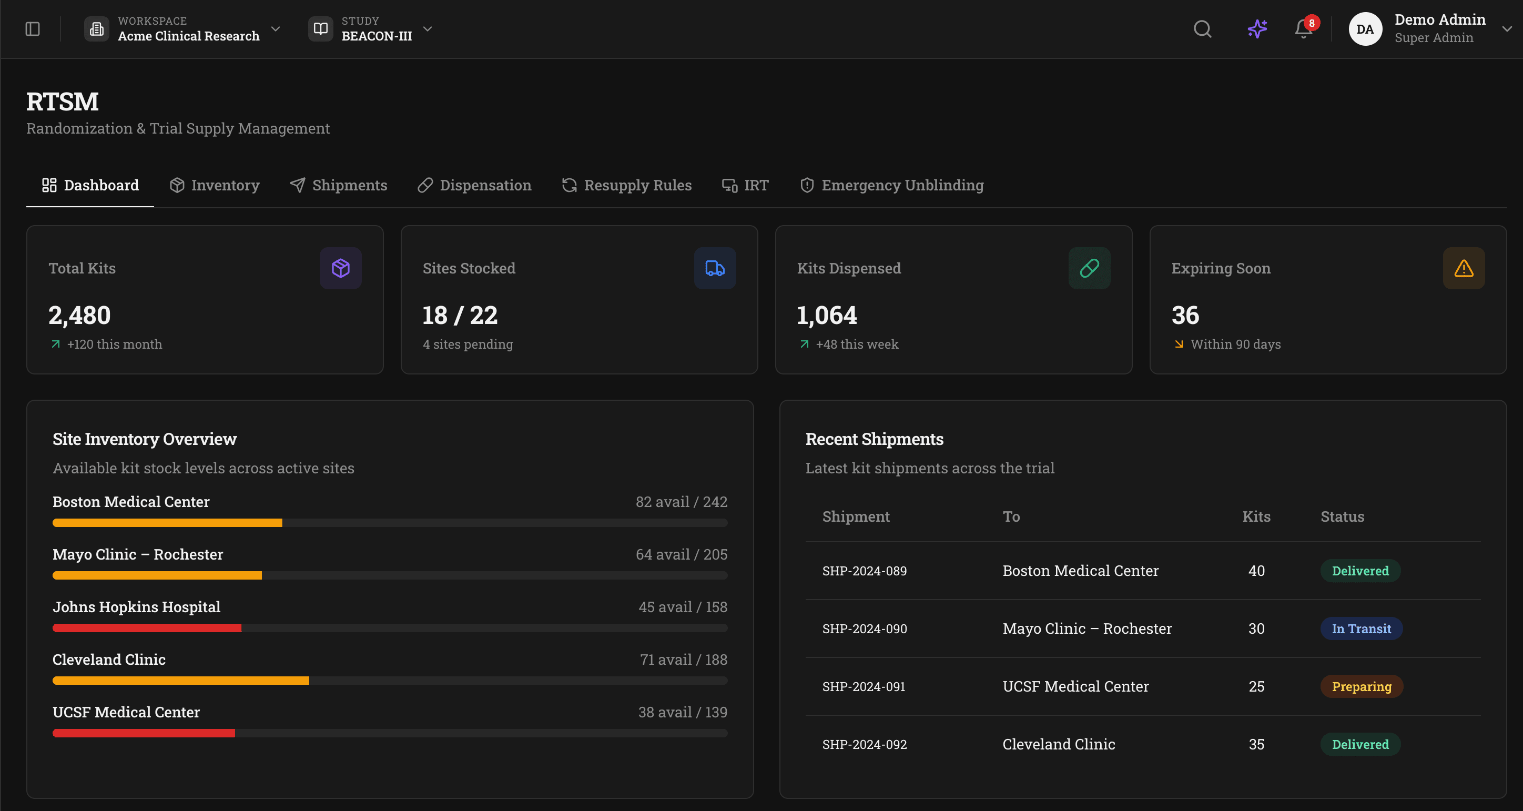
Task: Open the search magnifier icon
Action: pos(1203,29)
